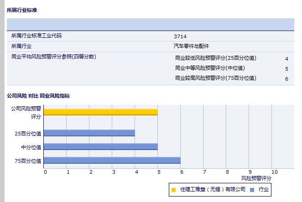The height and width of the screenshot is (202, 302).
Task: Click the industry code value 3714
Action: tap(180, 36)
